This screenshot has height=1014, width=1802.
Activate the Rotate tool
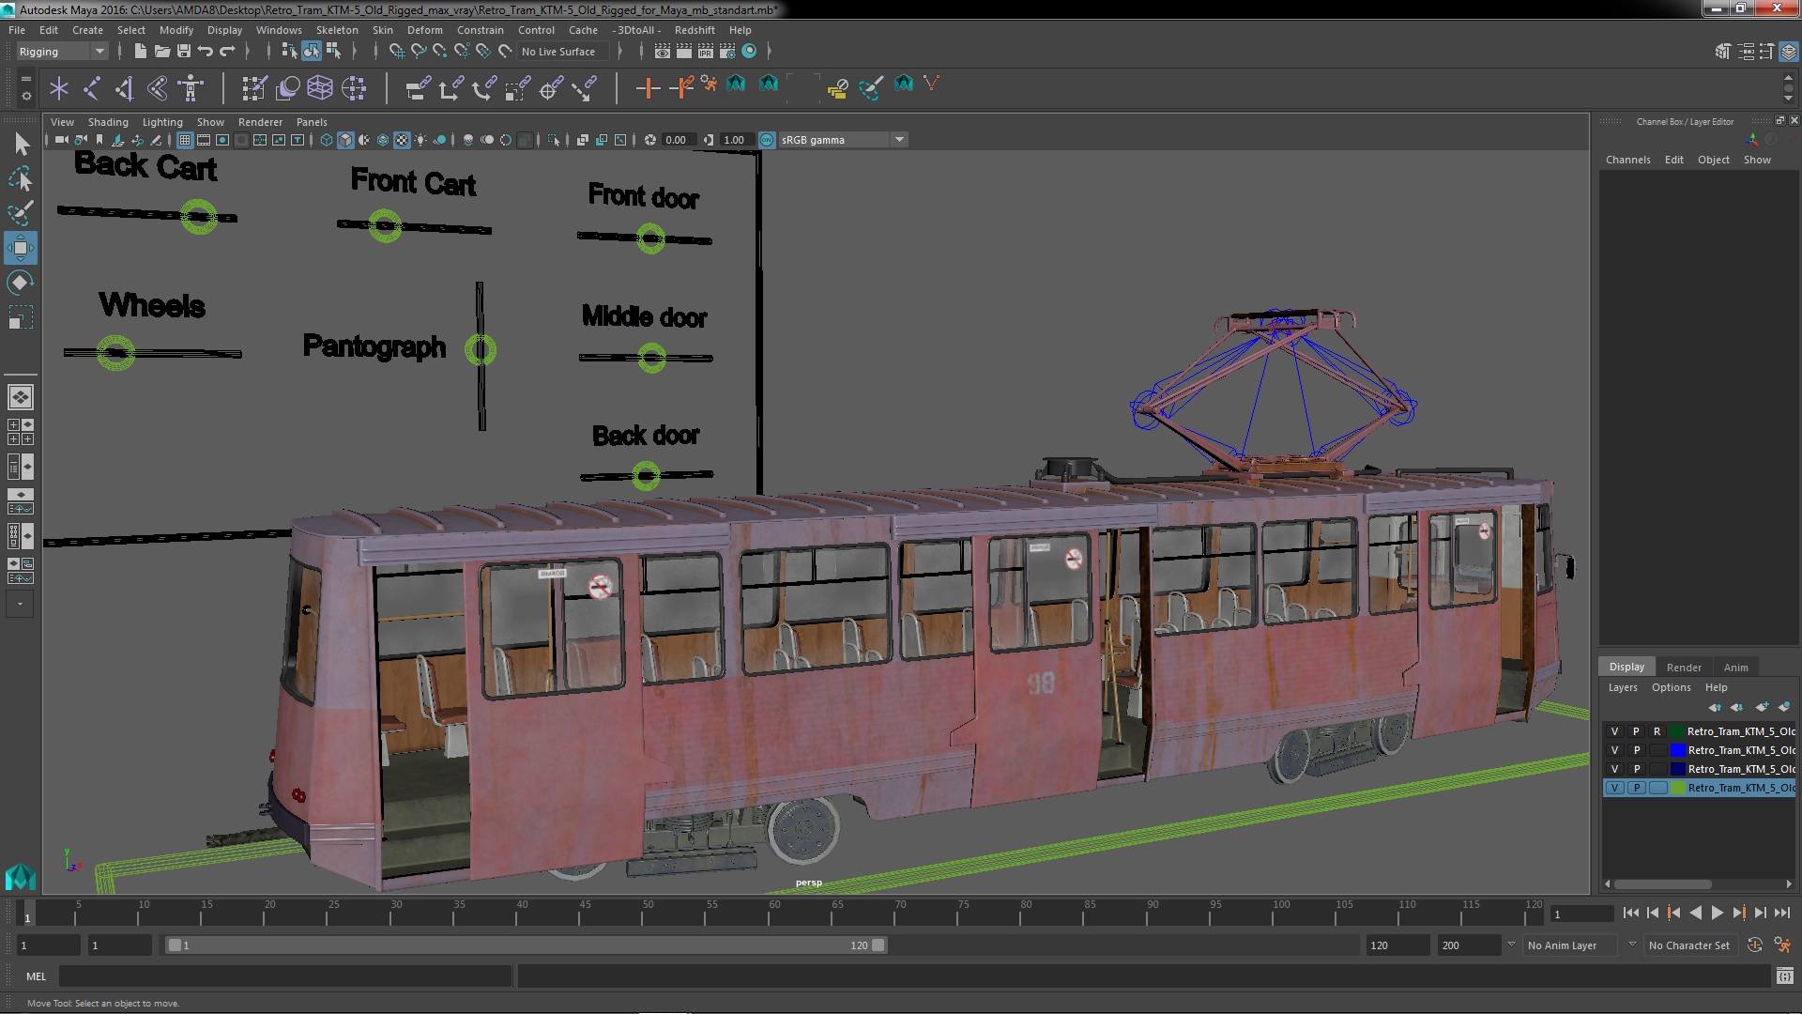click(x=20, y=283)
